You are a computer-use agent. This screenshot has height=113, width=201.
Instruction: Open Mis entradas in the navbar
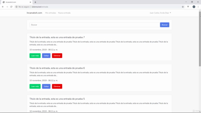click(x=51, y=13)
